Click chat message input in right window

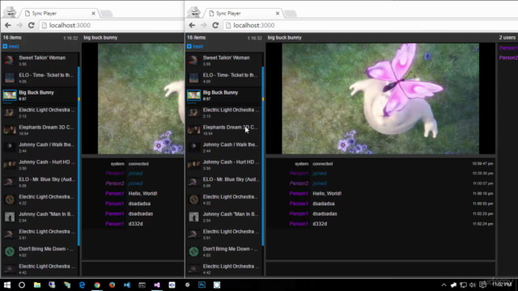(380, 269)
